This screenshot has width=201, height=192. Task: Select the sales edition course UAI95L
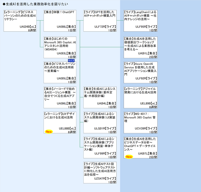(x=60, y=72)
